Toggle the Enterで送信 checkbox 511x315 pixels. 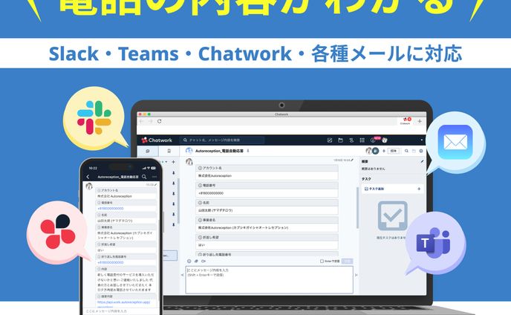(322, 262)
